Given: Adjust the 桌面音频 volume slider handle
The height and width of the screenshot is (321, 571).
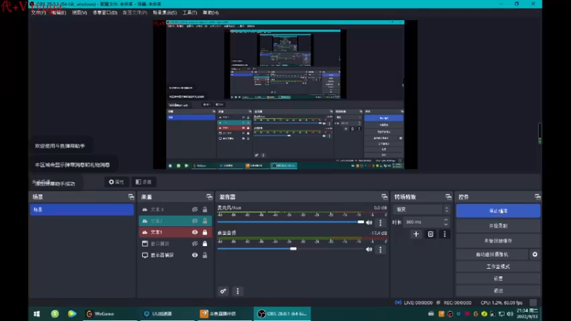Looking at the screenshot, I should pos(293,249).
